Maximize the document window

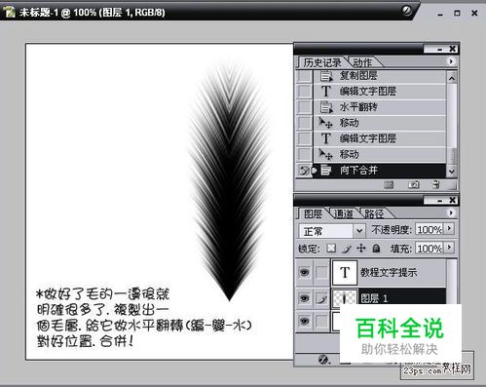click(457, 13)
